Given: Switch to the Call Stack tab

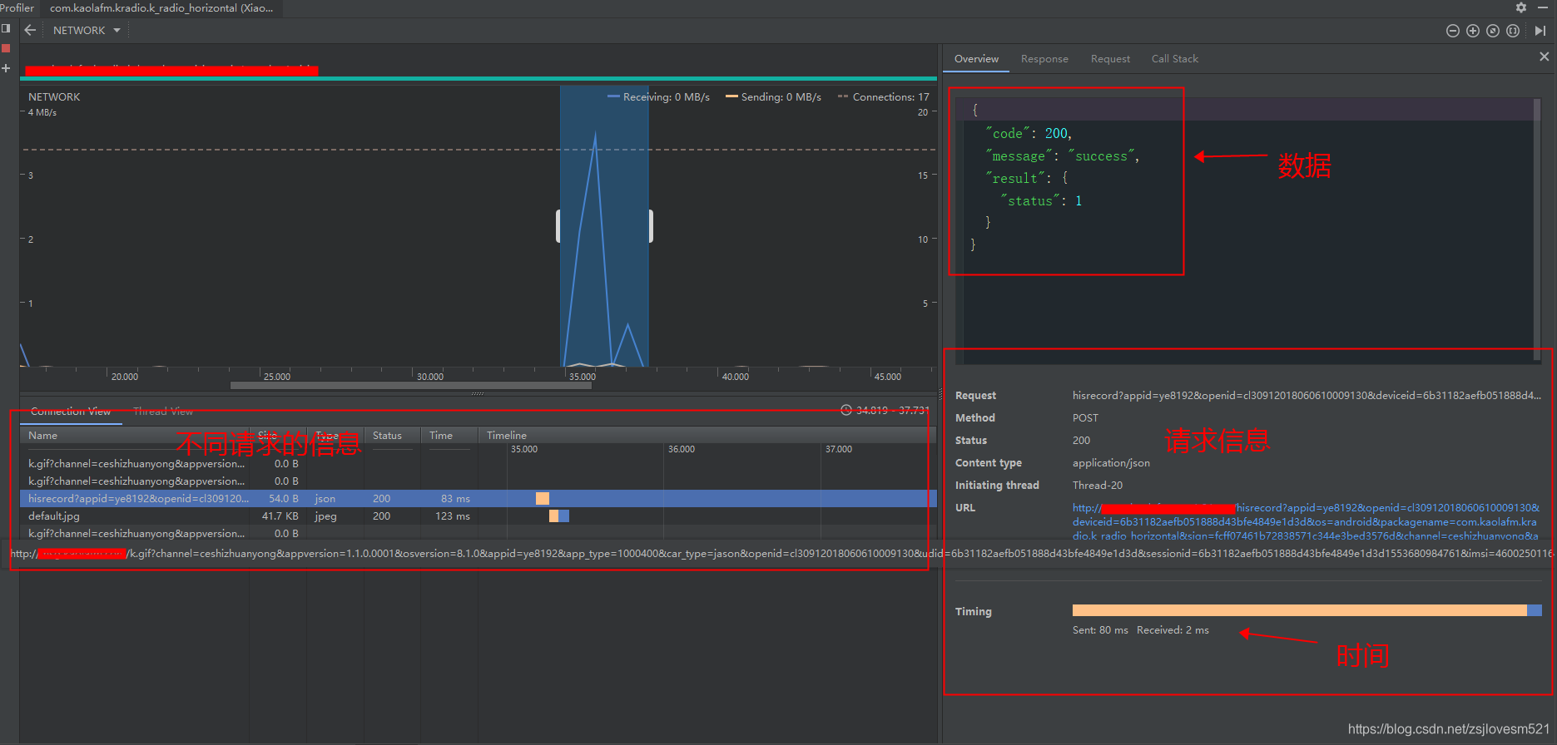Looking at the screenshot, I should [x=1174, y=59].
